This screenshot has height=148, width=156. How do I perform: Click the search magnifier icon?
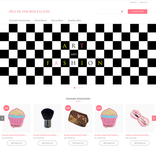[122, 11]
